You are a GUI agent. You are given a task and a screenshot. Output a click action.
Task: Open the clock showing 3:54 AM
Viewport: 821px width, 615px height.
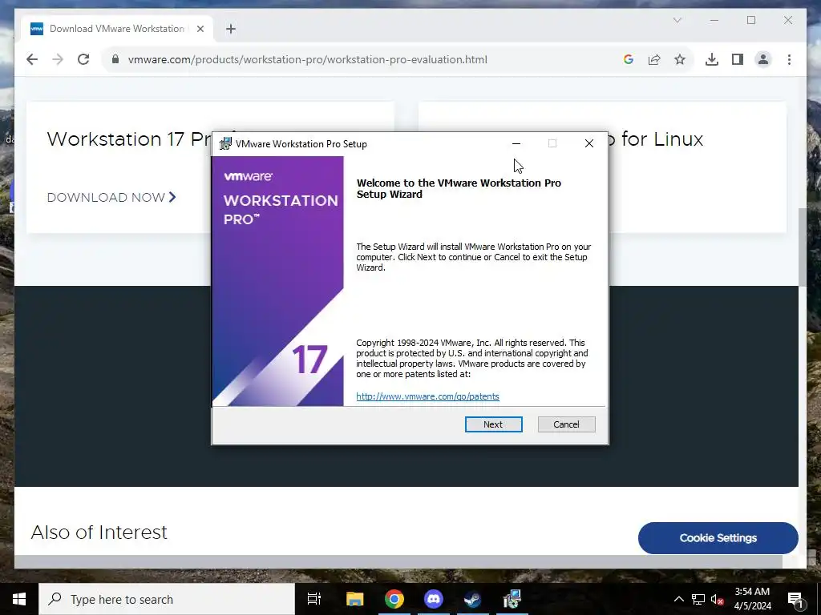pyautogui.click(x=752, y=599)
